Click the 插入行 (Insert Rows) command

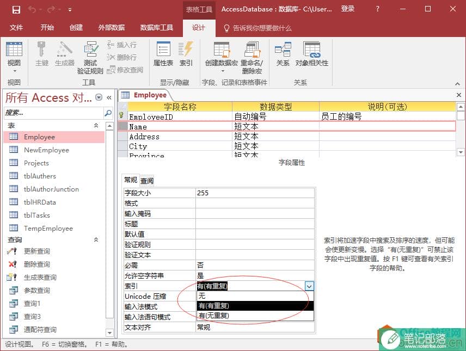click(x=122, y=45)
